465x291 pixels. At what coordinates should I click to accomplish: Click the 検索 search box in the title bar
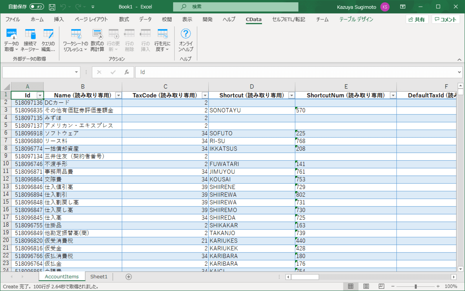(x=236, y=7)
